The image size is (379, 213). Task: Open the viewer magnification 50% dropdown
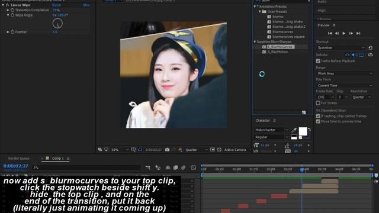point(120,150)
